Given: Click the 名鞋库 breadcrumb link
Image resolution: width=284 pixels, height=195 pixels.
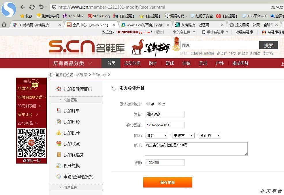Looking at the screenshot, I should [x=82, y=75].
